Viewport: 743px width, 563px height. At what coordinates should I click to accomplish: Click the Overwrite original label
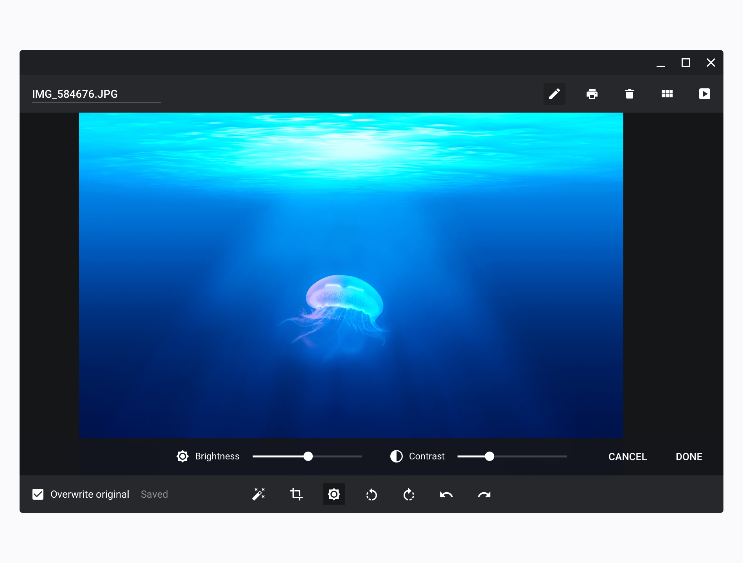point(90,494)
